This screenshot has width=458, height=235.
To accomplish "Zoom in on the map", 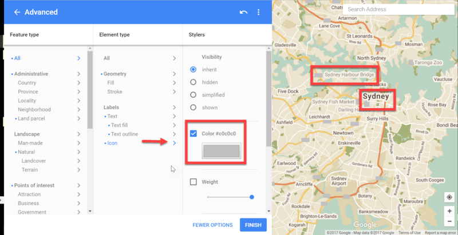I will click(449, 211).
